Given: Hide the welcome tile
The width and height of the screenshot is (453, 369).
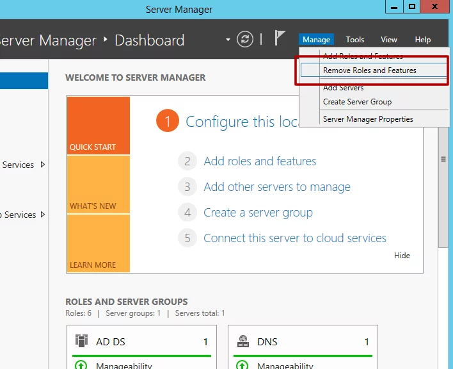Looking at the screenshot, I should [402, 256].
